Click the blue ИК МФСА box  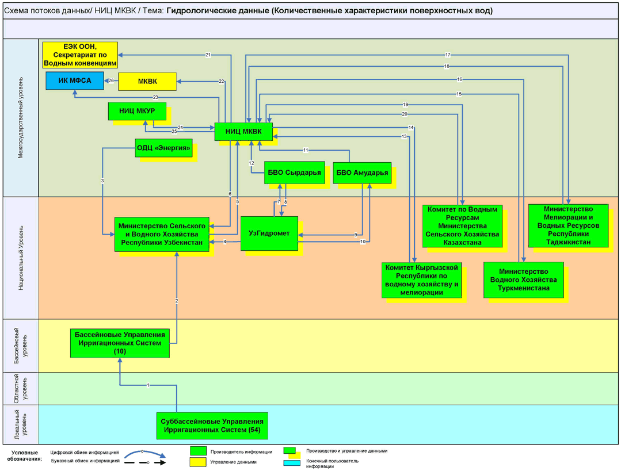(x=75, y=81)
